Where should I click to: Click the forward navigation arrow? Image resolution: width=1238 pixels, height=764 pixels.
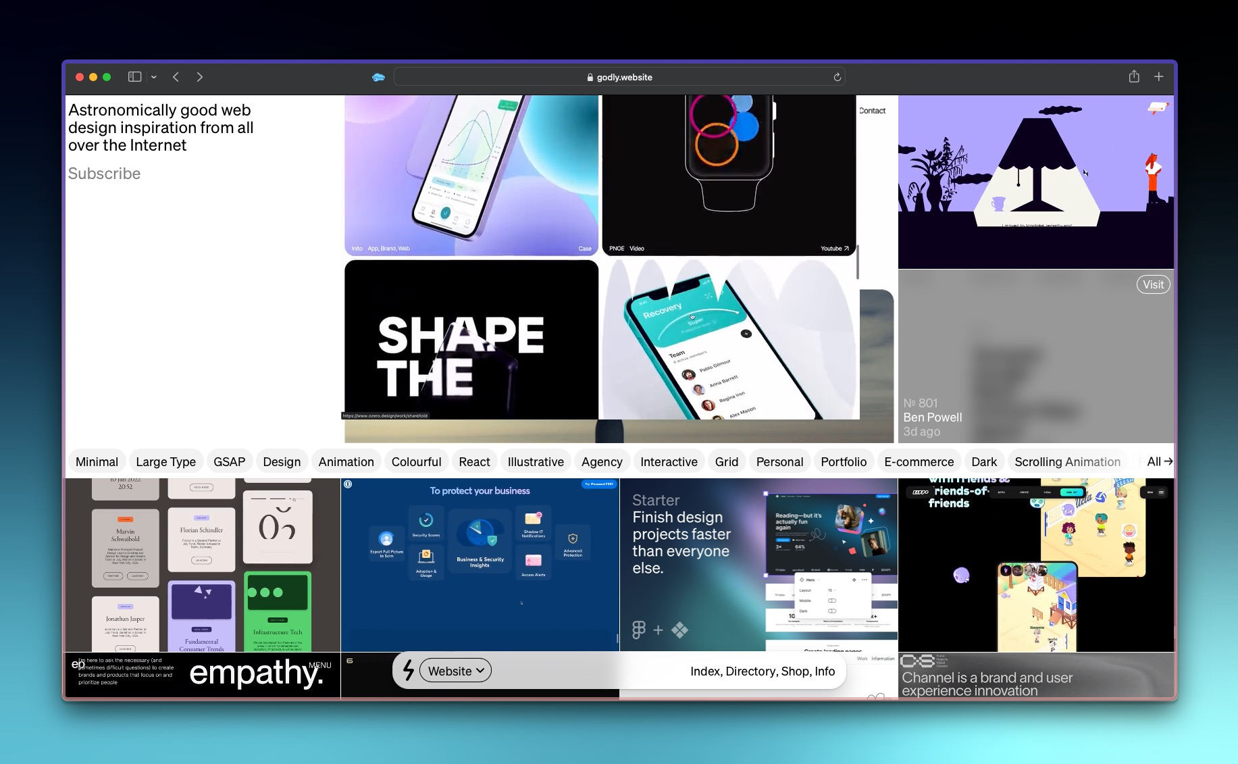pos(200,76)
